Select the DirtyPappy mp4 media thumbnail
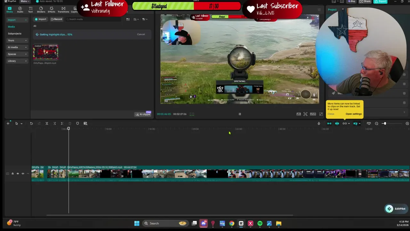 (x=45, y=52)
